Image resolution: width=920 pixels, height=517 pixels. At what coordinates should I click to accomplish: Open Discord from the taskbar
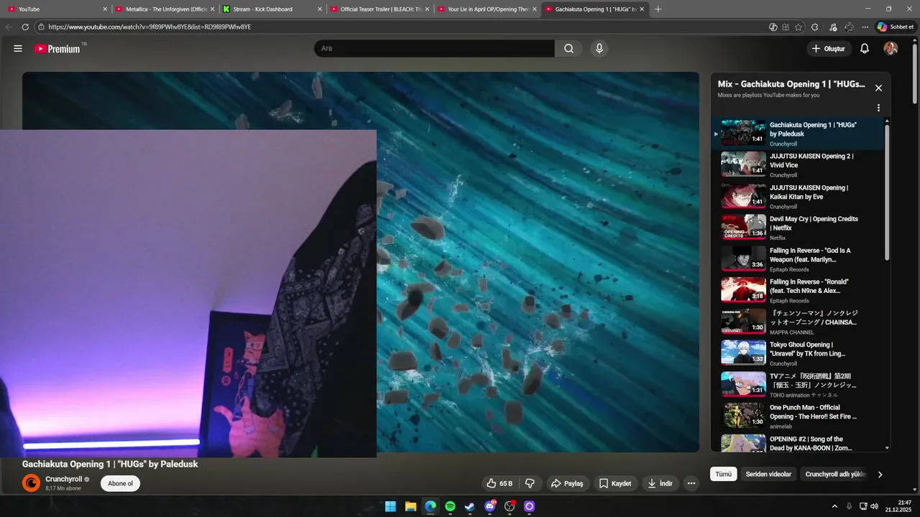(x=490, y=506)
